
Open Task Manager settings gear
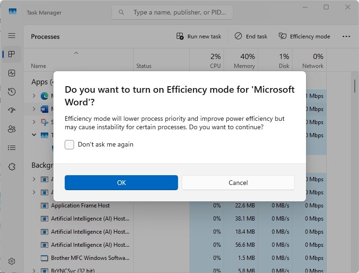[12, 261]
